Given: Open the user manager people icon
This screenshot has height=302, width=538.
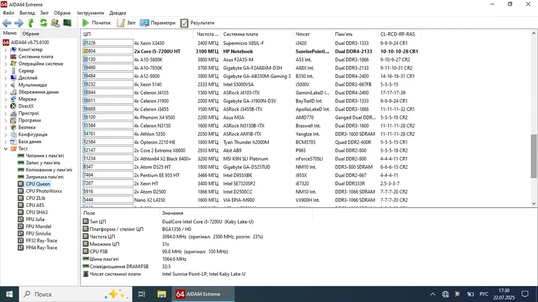Looking at the screenshot, I should click(55, 23).
